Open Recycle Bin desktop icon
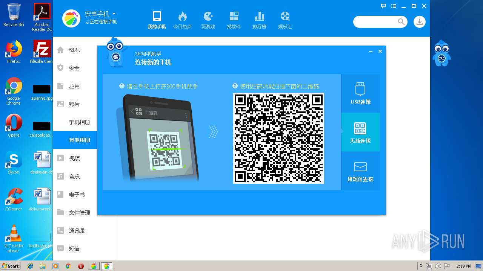The image size is (483, 271). (14, 15)
